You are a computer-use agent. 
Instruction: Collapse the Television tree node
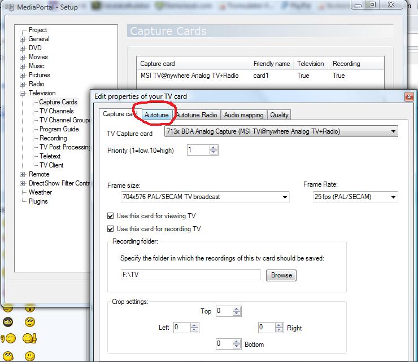tap(23, 94)
